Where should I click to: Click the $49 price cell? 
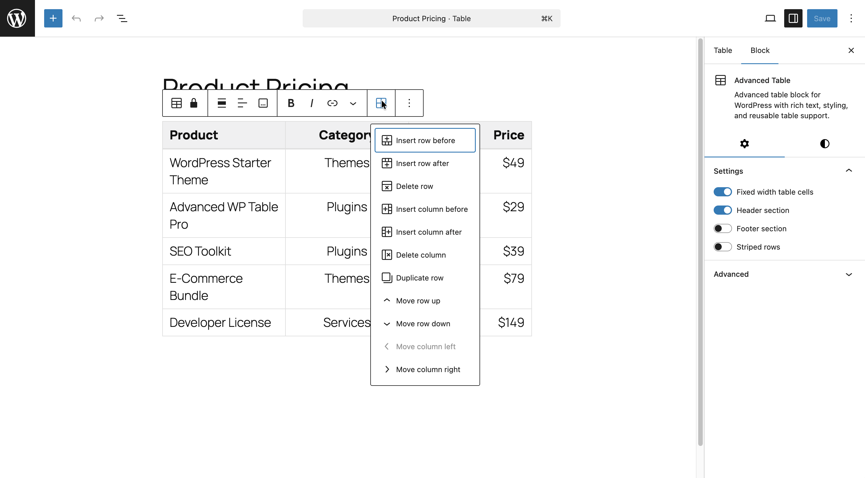tap(506, 171)
